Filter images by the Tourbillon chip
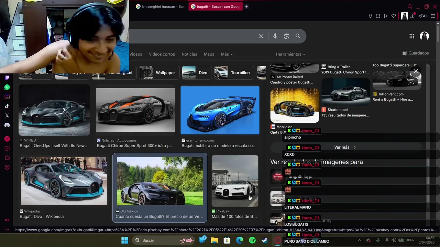 point(234,73)
